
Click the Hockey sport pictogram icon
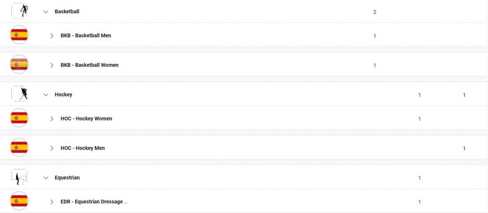(19, 94)
